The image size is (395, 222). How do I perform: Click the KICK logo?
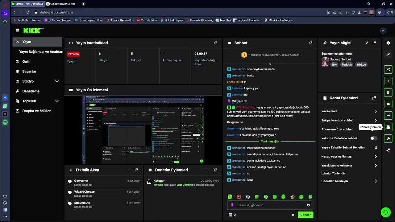[x=33, y=31]
